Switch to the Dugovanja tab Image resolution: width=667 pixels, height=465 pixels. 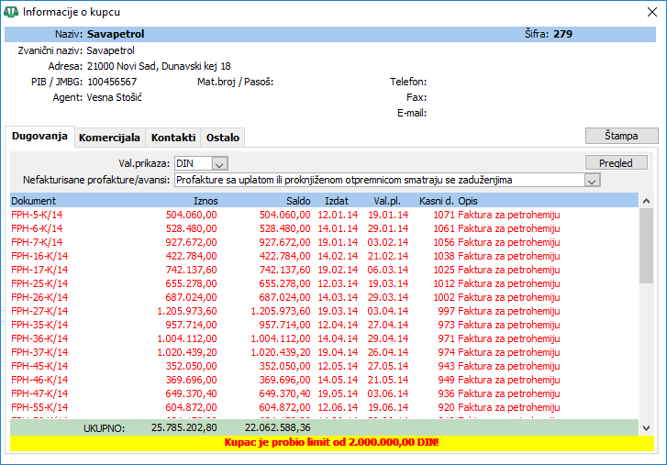39,137
